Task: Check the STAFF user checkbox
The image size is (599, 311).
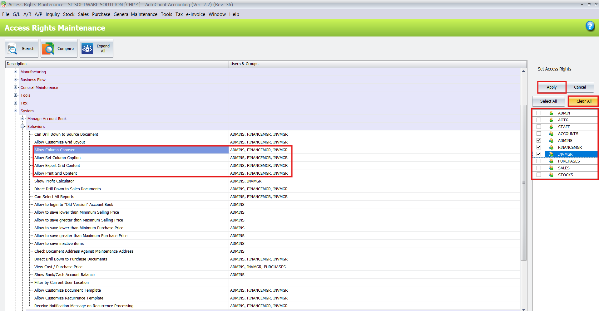Action: pos(539,127)
